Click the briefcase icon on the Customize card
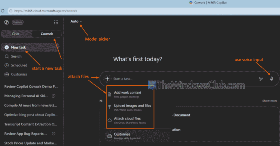 (110, 136)
